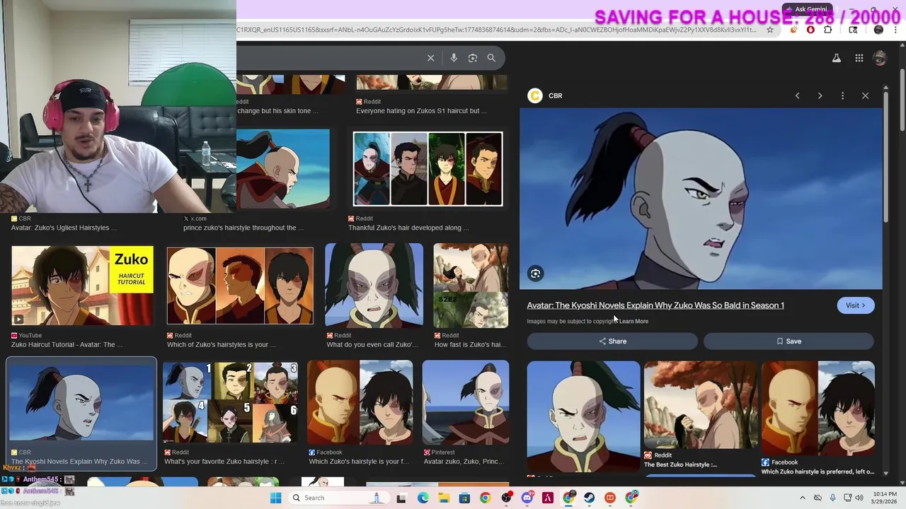Switch to OBS Studio on taskbar
The width and height of the screenshot is (906, 509).
click(x=506, y=498)
